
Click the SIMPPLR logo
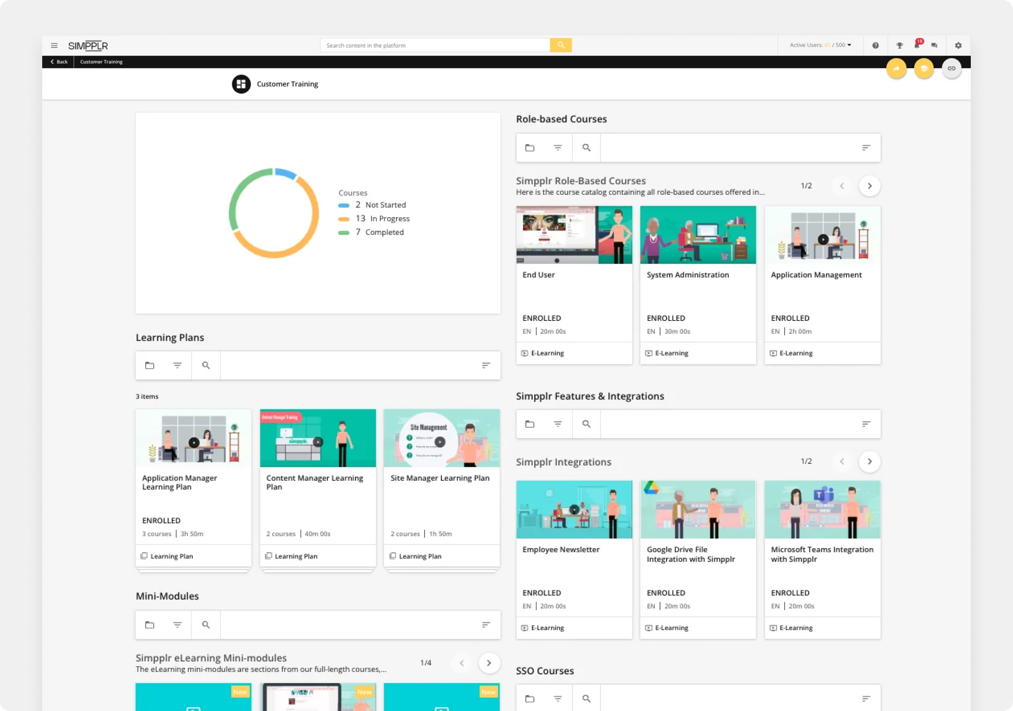click(88, 46)
